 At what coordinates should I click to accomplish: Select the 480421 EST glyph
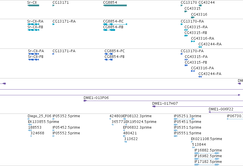coord(124,136)
